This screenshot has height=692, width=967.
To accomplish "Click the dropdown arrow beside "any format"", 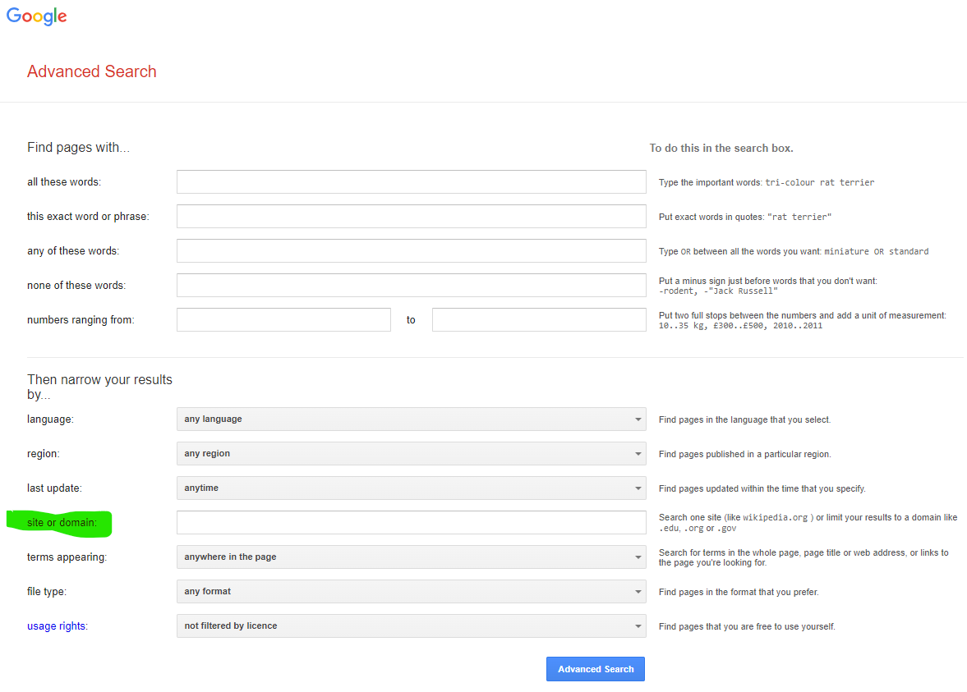I will point(638,591).
